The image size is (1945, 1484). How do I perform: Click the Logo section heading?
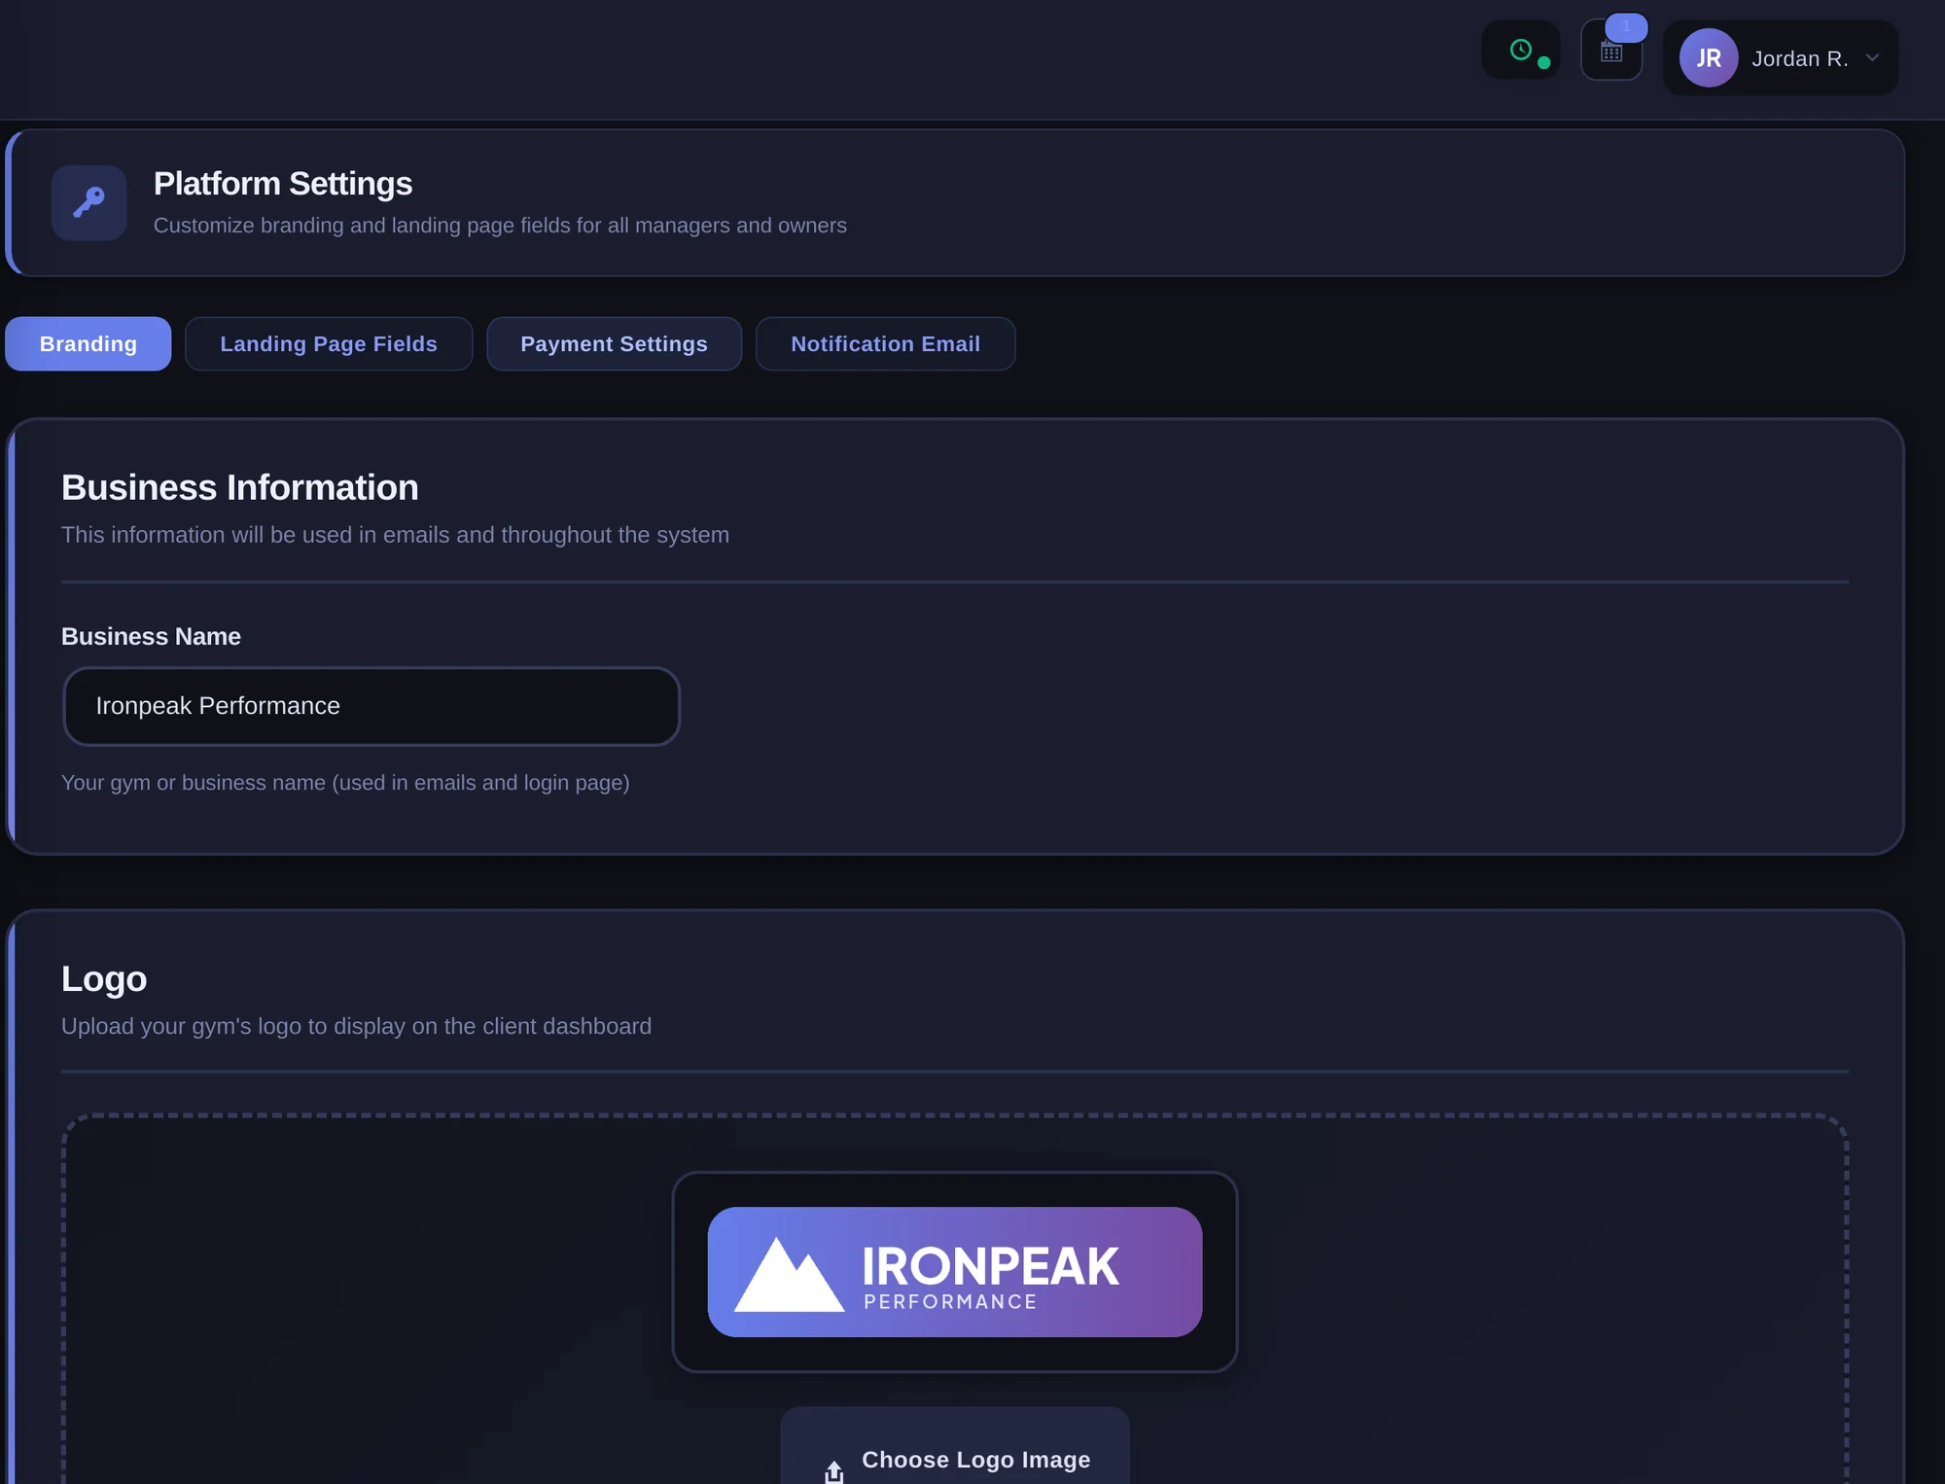[x=104, y=979]
